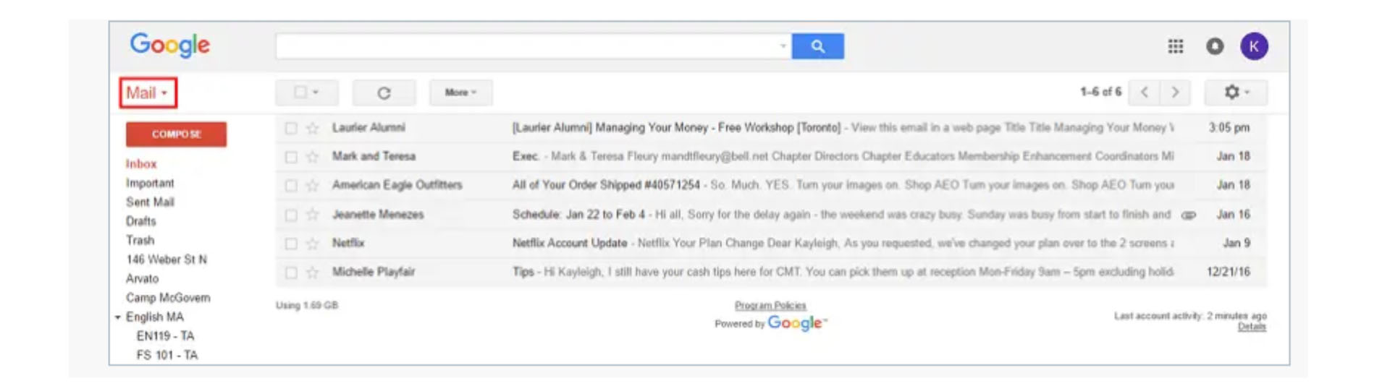Open the settings gear menu
This screenshot has height=386, width=1390.
(x=1236, y=92)
